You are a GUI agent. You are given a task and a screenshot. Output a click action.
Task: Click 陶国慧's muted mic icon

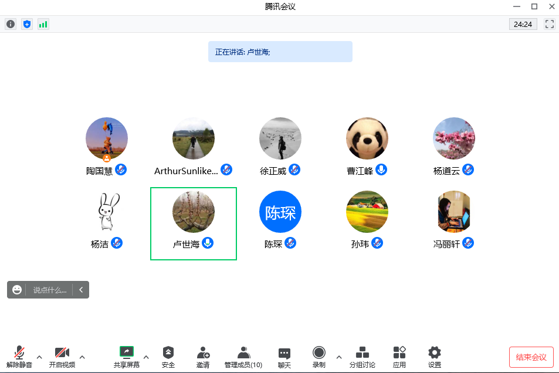pyautogui.click(x=121, y=169)
